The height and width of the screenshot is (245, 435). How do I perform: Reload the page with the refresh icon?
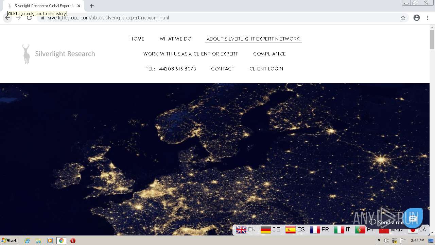coord(29,18)
